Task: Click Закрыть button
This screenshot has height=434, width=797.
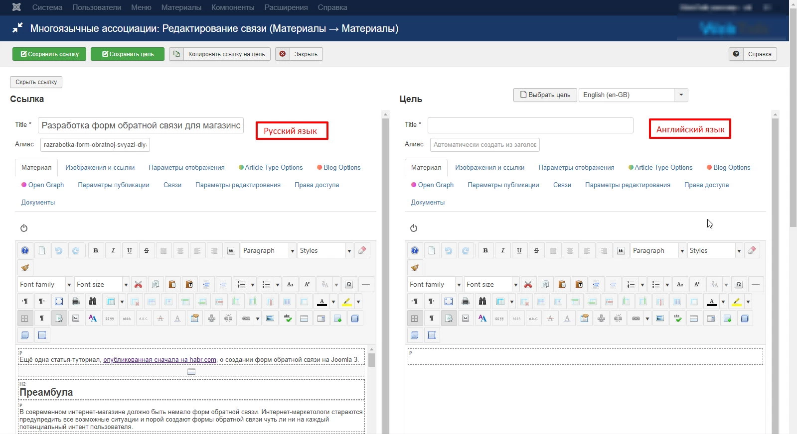Action: coord(299,54)
